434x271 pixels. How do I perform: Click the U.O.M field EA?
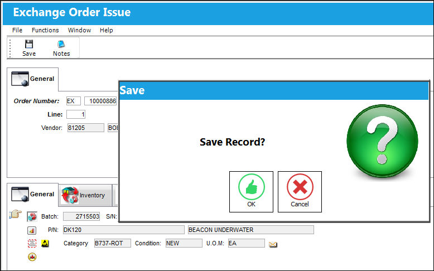tap(247, 243)
